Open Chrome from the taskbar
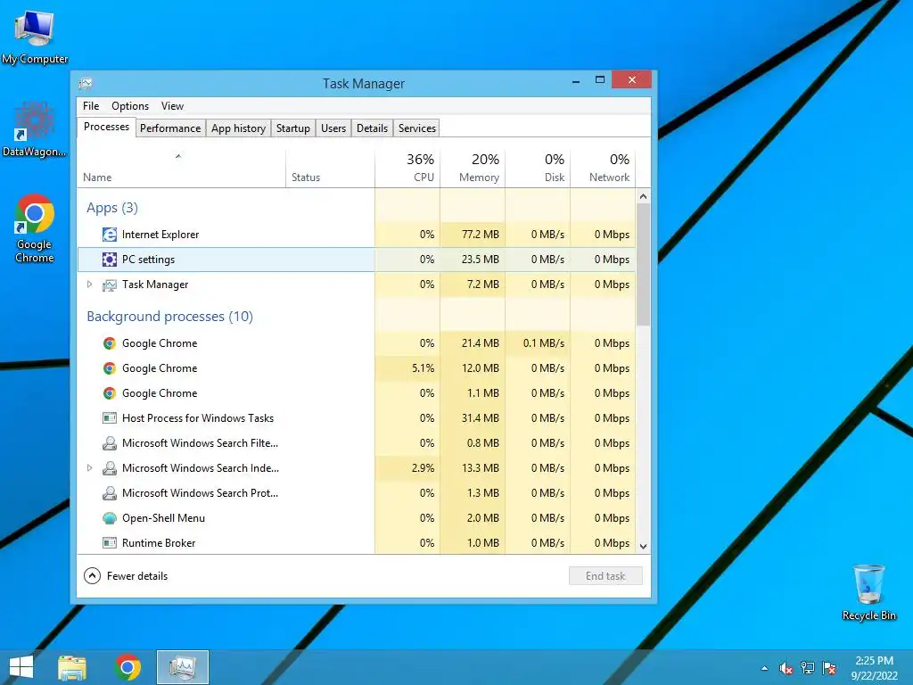913x685 pixels. point(127,667)
